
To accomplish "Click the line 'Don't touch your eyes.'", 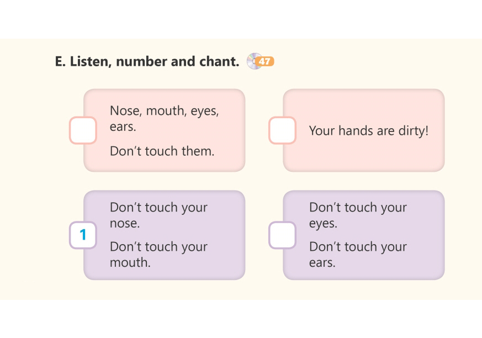I will click(358, 215).
